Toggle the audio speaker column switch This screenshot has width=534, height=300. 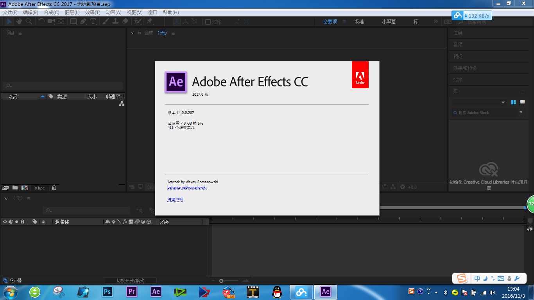pos(11,221)
